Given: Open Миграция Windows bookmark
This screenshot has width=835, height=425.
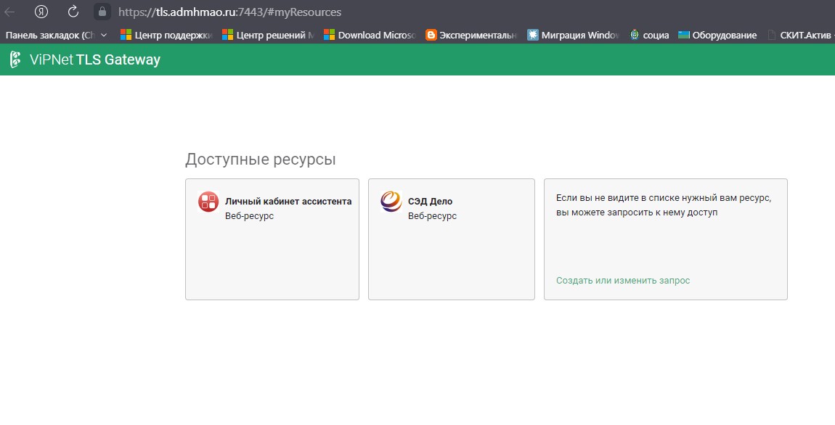Looking at the screenshot, I should 573,35.
